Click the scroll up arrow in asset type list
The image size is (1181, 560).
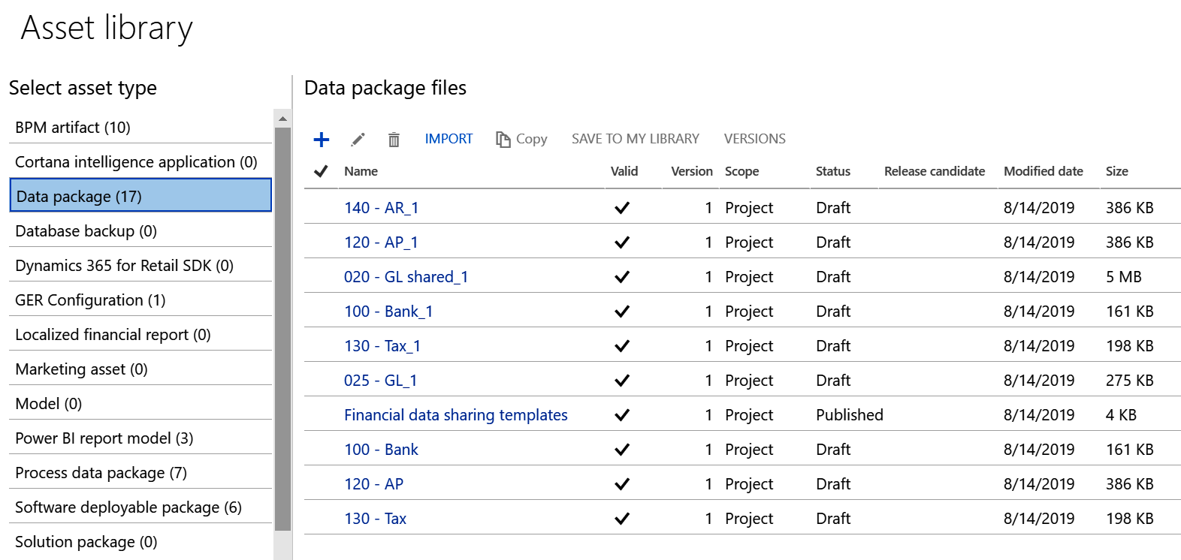click(282, 119)
